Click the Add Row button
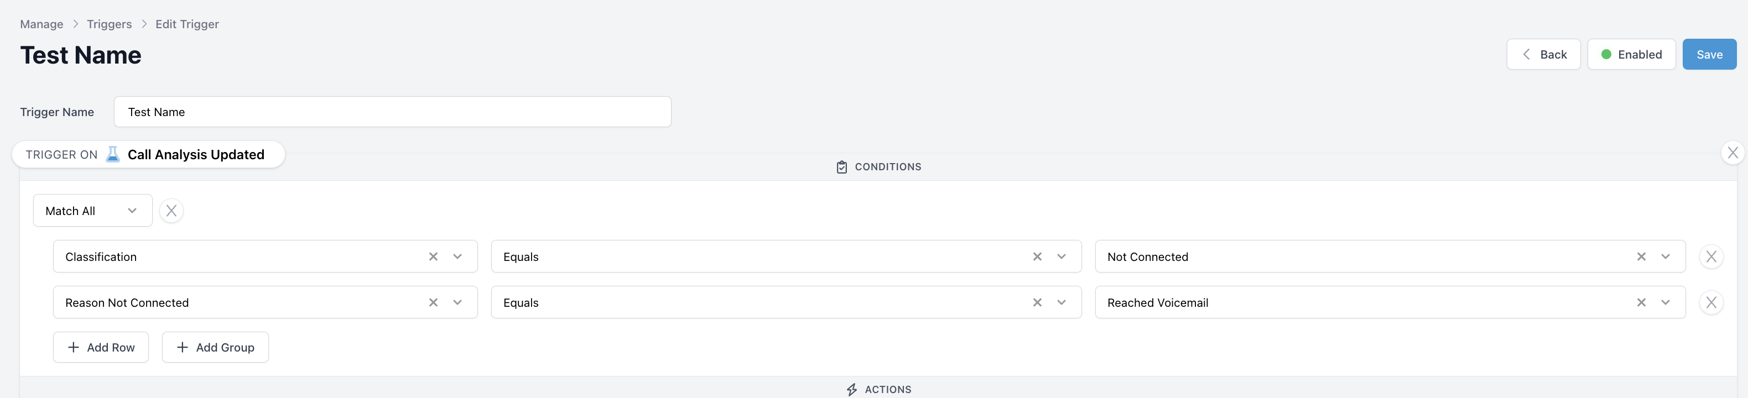Image resolution: width=1748 pixels, height=398 pixels. tap(101, 347)
